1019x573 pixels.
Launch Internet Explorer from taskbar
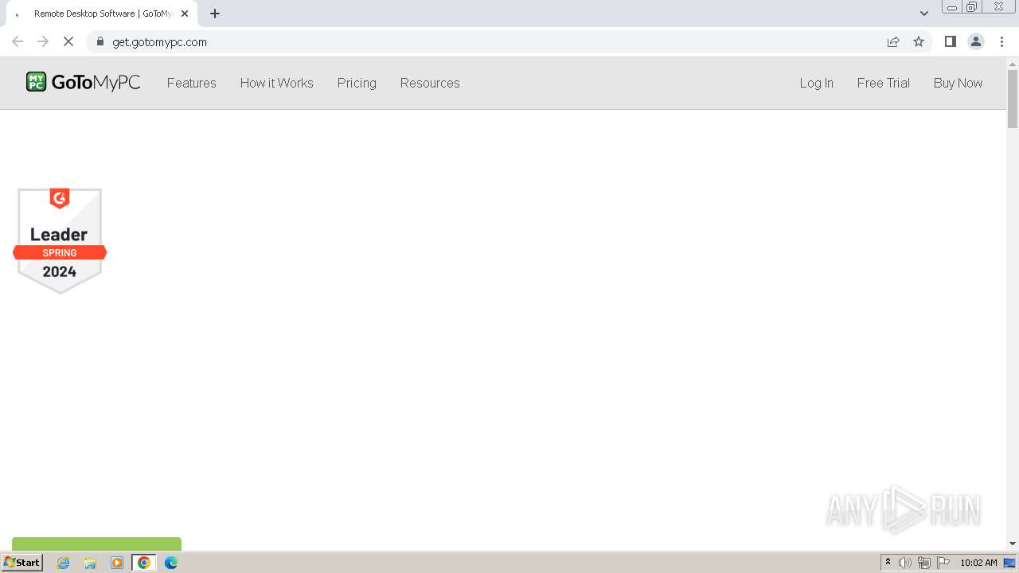[x=64, y=563]
